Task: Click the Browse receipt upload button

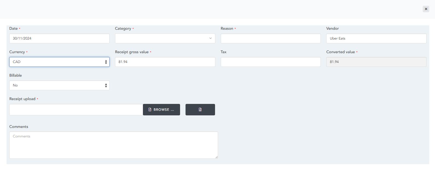Action: coord(161,110)
